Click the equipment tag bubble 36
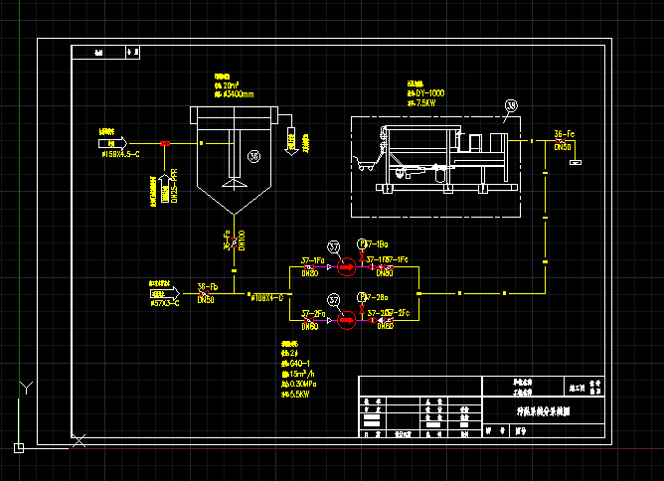The width and height of the screenshot is (664, 481). point(253,157)
